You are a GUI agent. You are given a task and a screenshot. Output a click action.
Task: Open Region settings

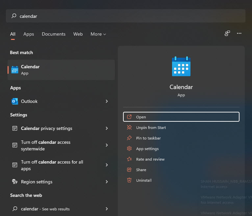click(61, 182)
